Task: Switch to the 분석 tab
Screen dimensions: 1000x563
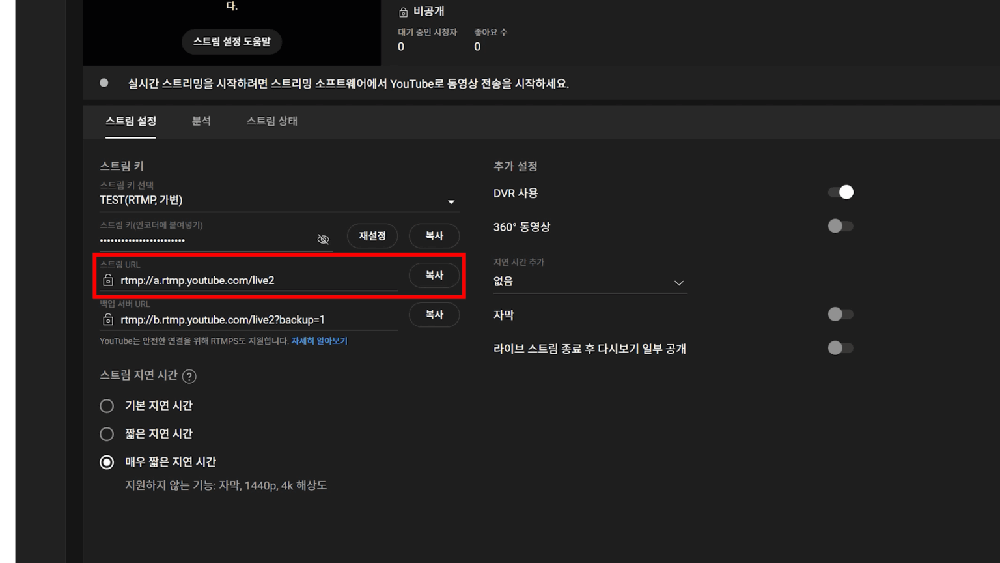Action: (x=201, y=121)
